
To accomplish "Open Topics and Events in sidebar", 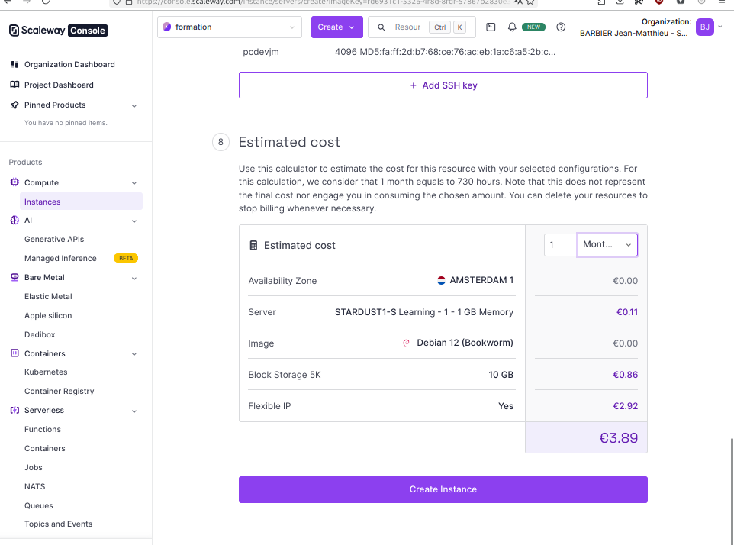I will pos(59,524).
